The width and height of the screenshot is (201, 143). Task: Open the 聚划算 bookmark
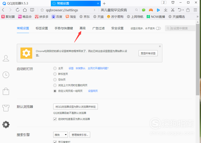(x=8, y=17)
